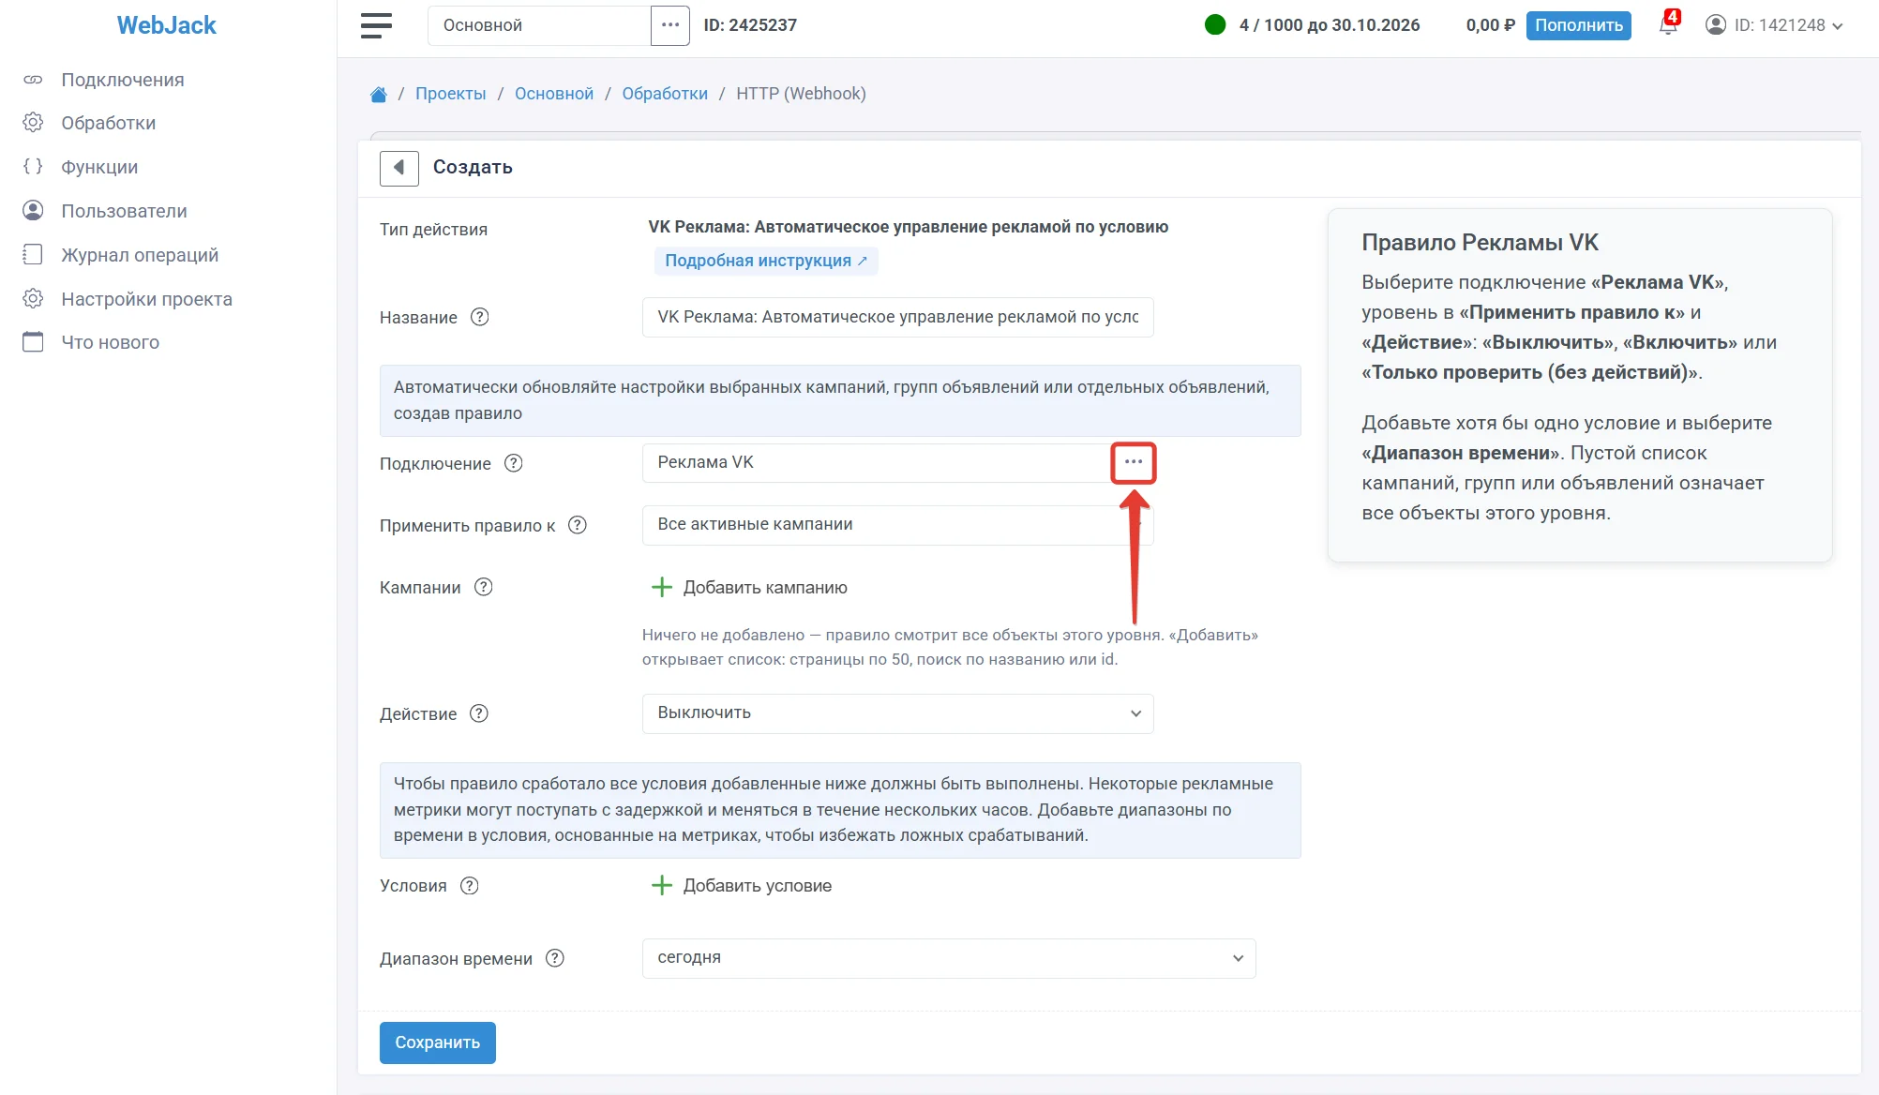Open notifications bell with 4 badge
Image resolution: width=1879 pixels, height=1095 pixels.
[1669, 23]
